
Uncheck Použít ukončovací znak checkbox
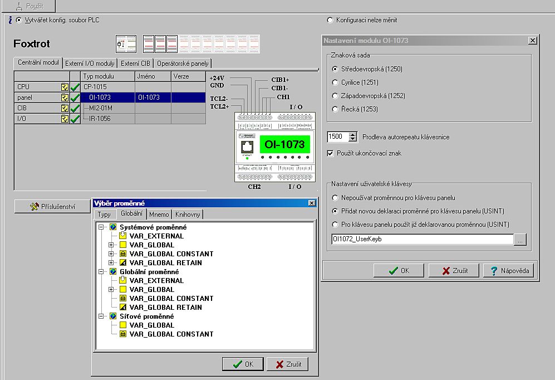[x=331, y=153]
